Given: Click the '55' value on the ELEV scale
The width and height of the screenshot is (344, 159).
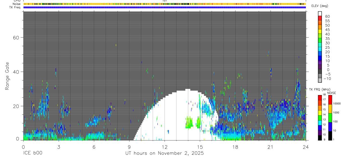Looking at the screenshot, I should [x=327, y=21].
